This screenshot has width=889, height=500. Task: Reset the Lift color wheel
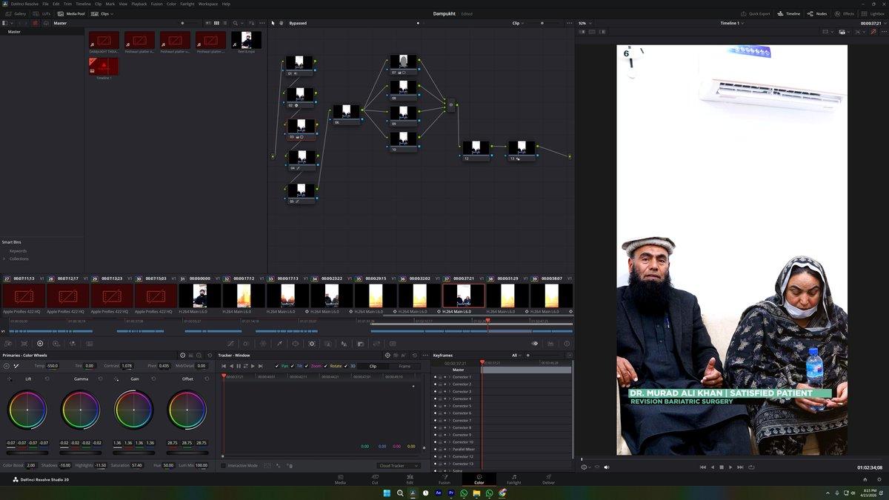(47, 379)
